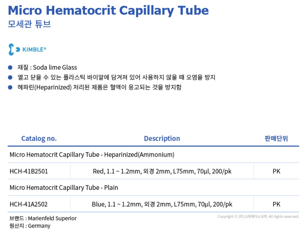The image size is (307, 234).
Task: Click the blue bullet beside 재질 Soda lime Glass
Action: coord(10,68)
